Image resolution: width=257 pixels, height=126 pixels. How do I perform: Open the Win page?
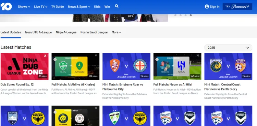(107, 7)
